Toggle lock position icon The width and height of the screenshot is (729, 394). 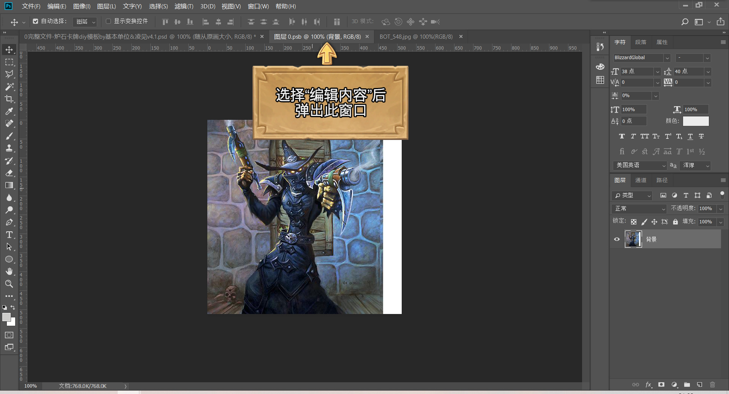click(x=654, y=222)
